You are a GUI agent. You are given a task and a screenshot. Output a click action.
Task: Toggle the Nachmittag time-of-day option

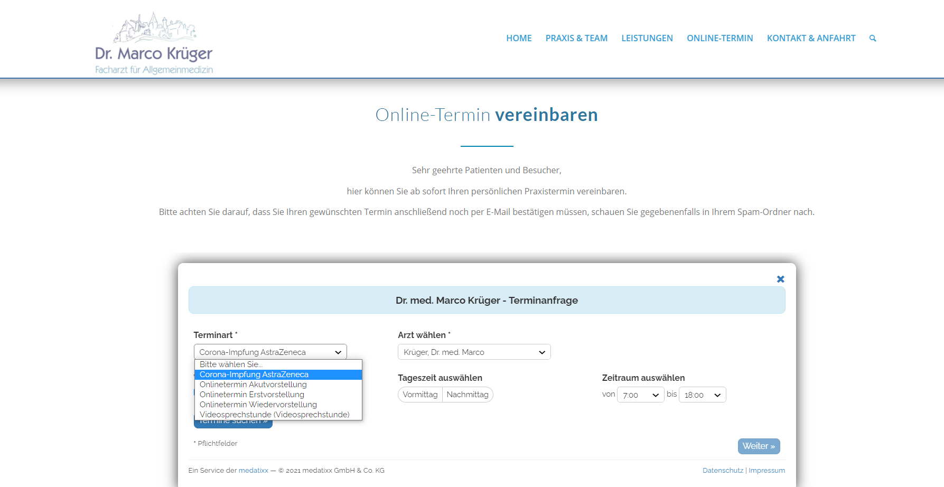coord(468,395)
